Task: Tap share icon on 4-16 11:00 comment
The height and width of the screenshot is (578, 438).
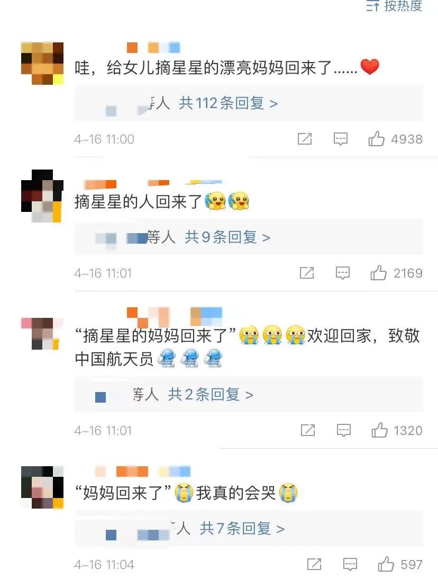Action: [x=305, y=139]
